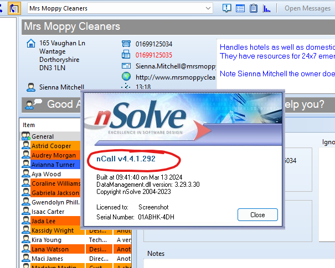
Task: Close the nCall about dialog
Action: [257, 215]
